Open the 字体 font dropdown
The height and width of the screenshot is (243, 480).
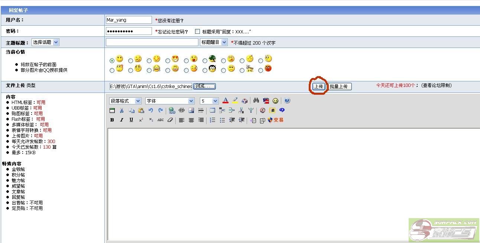click(x=170, y=101)
